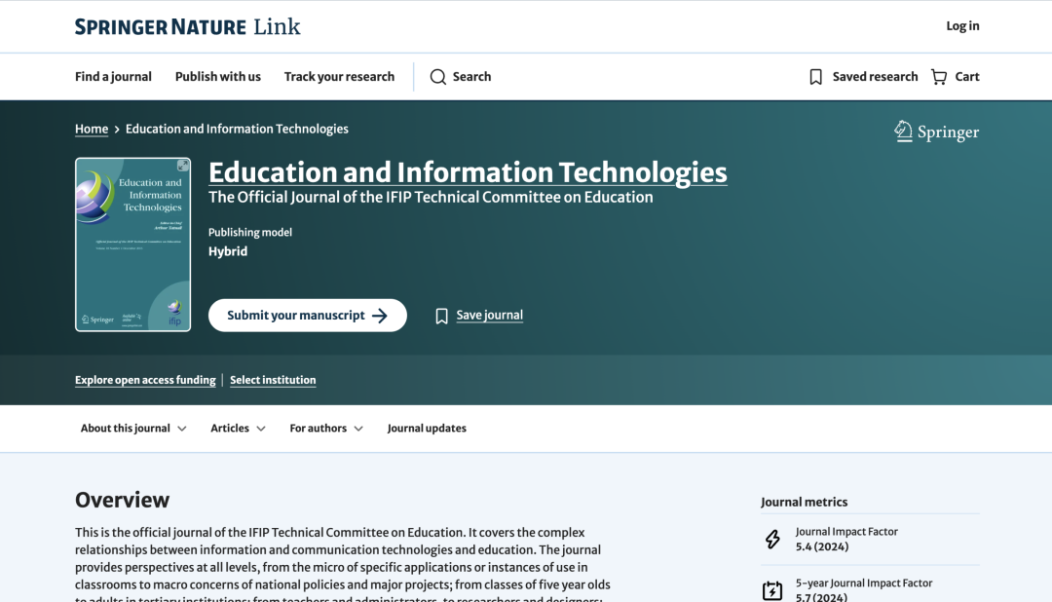Open Saved research page
1052x602 pixels.
(863, 77)
